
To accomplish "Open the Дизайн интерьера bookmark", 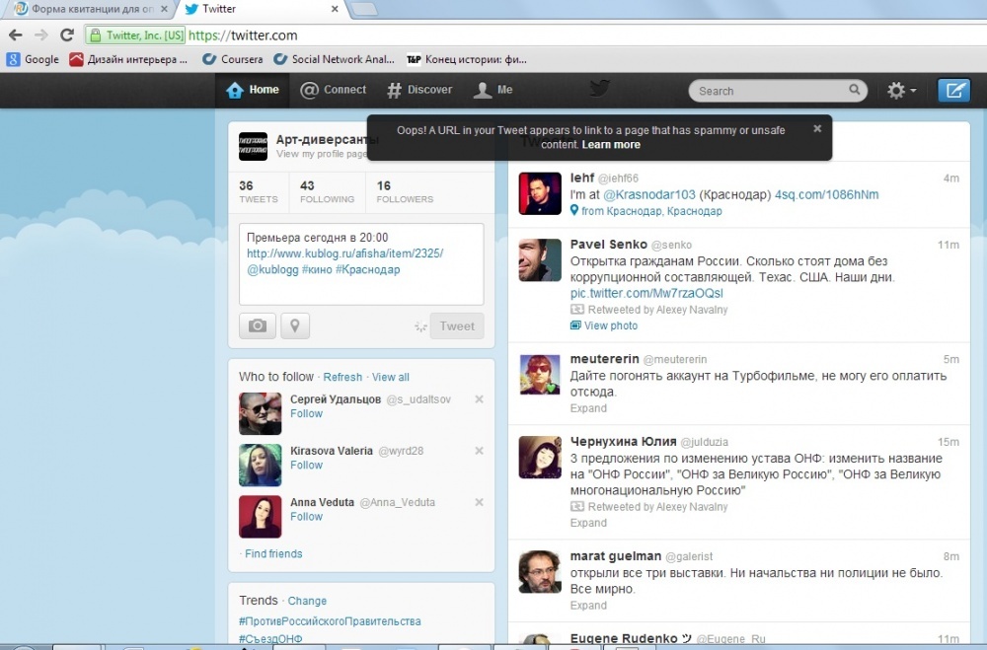I will click(x=128, y=59).
